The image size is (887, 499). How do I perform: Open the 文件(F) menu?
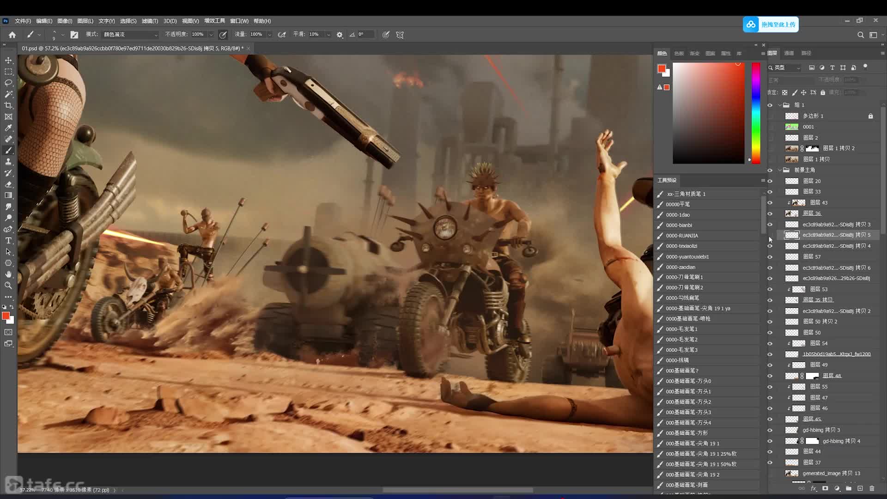click(23, 21)
